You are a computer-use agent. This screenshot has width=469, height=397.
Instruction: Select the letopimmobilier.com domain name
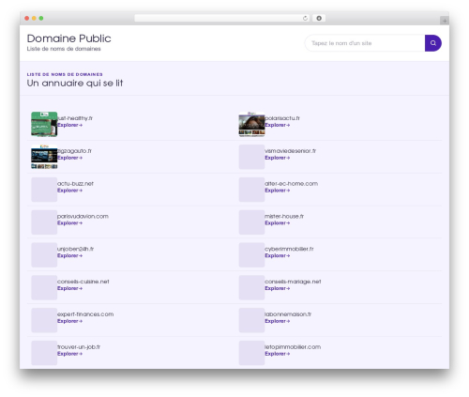point(293,347)
